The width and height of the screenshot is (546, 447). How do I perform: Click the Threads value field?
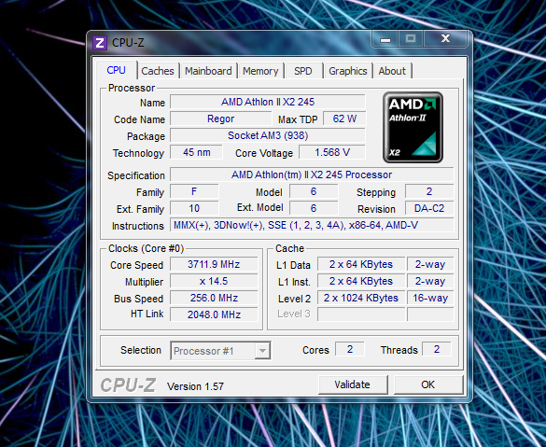(437, 349)
